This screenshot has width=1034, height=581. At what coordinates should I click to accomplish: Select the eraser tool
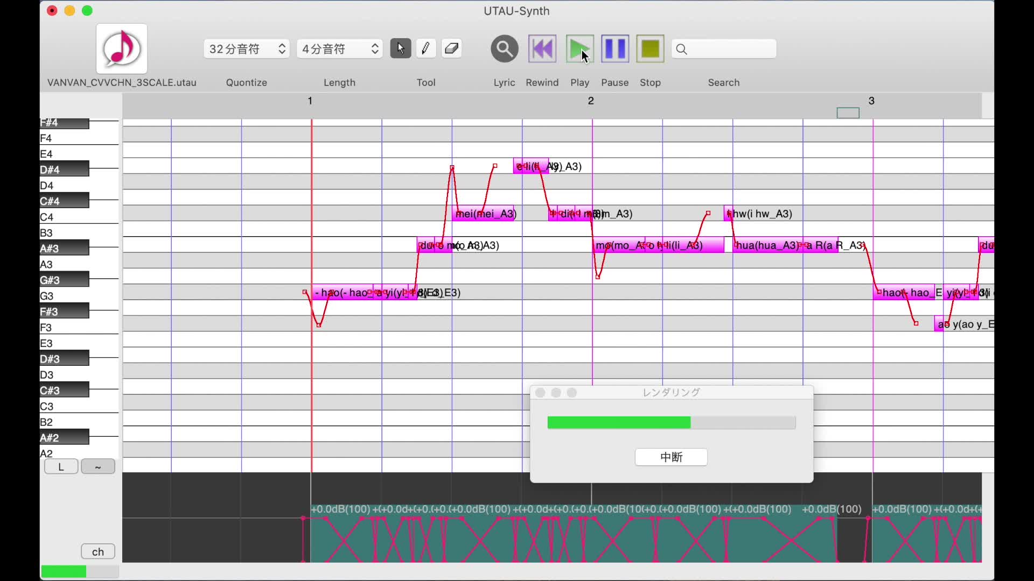451,48
